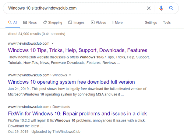Open the News tab
The width and height of the screenshot is (184, 138).
coord(30,22)
